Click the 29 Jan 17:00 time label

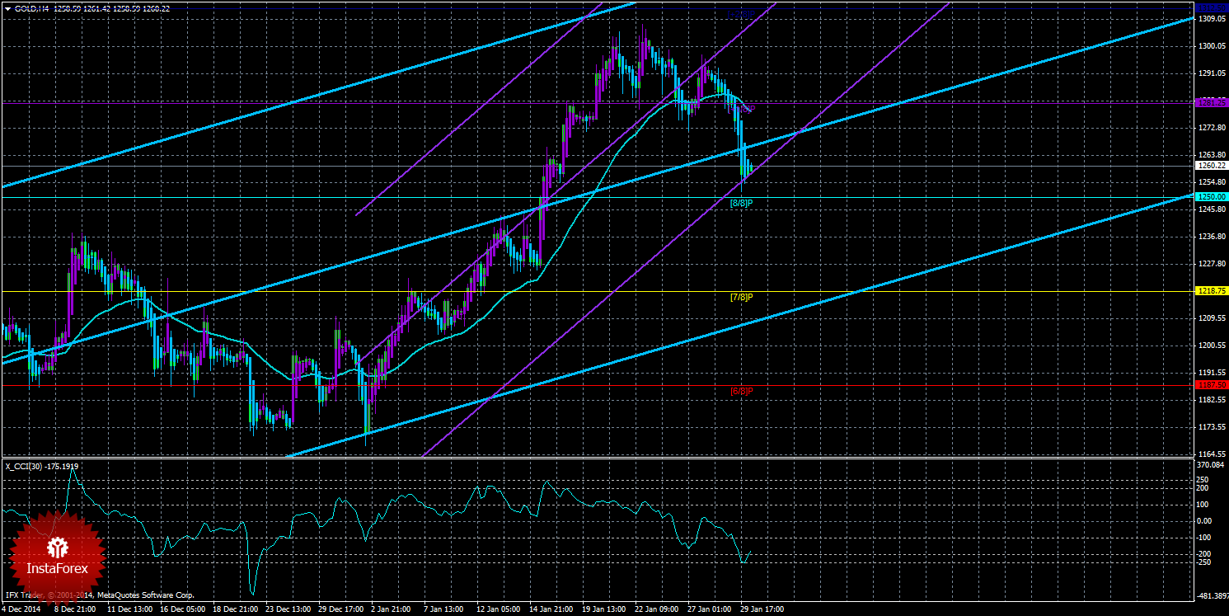[763, 609]
